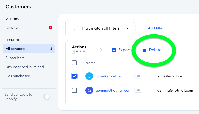Toggle Send contacts to Shopify switch
This screenshot has height=114, width=199.
49,97
